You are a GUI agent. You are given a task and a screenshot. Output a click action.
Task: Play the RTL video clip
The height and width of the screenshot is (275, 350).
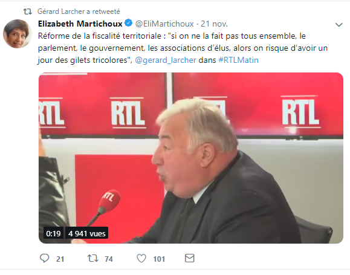coord(191,158)
